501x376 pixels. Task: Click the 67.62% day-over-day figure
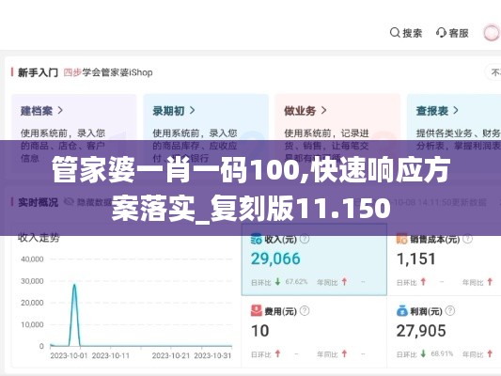tap(296, 282)
